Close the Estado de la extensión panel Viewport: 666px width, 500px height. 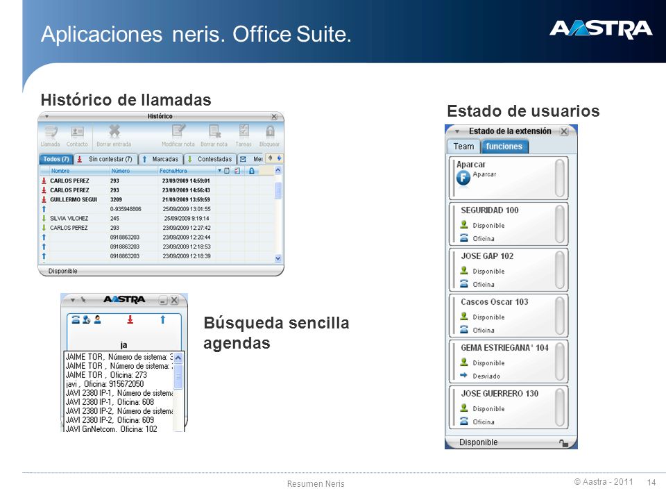click(x=564, y=131)
